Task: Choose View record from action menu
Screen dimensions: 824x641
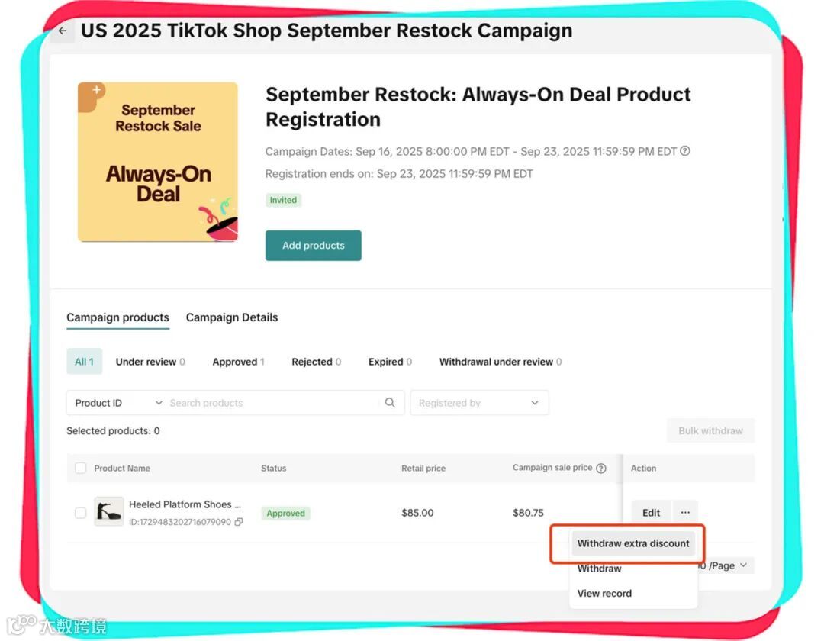Action: pyautogui.click(x=604, y=593)
